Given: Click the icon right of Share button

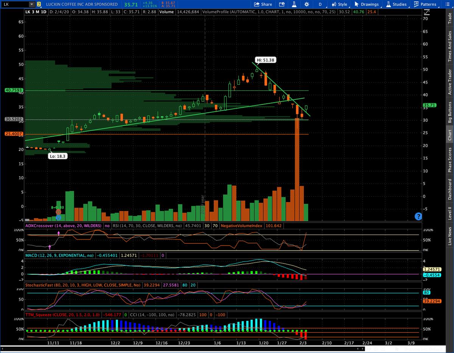Looking at the screenshot, I should pos(281,5).
